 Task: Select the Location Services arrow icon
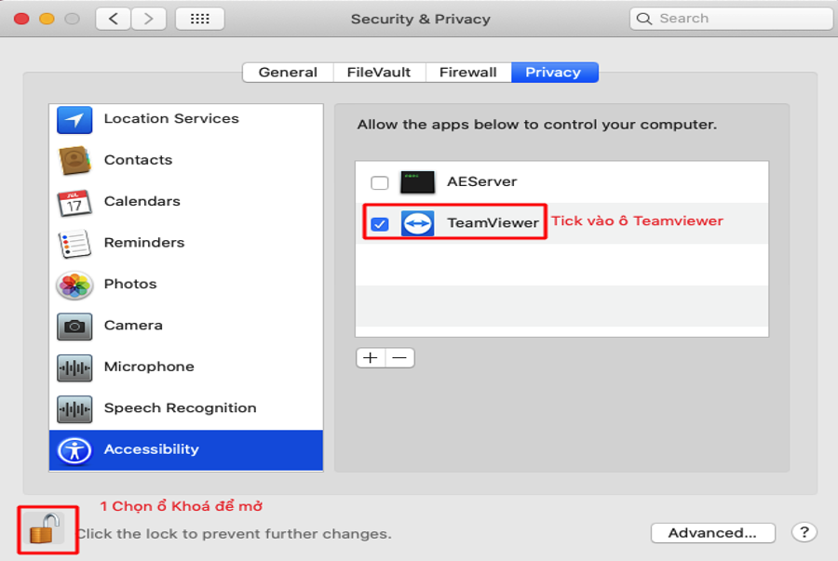pos(74,120)
